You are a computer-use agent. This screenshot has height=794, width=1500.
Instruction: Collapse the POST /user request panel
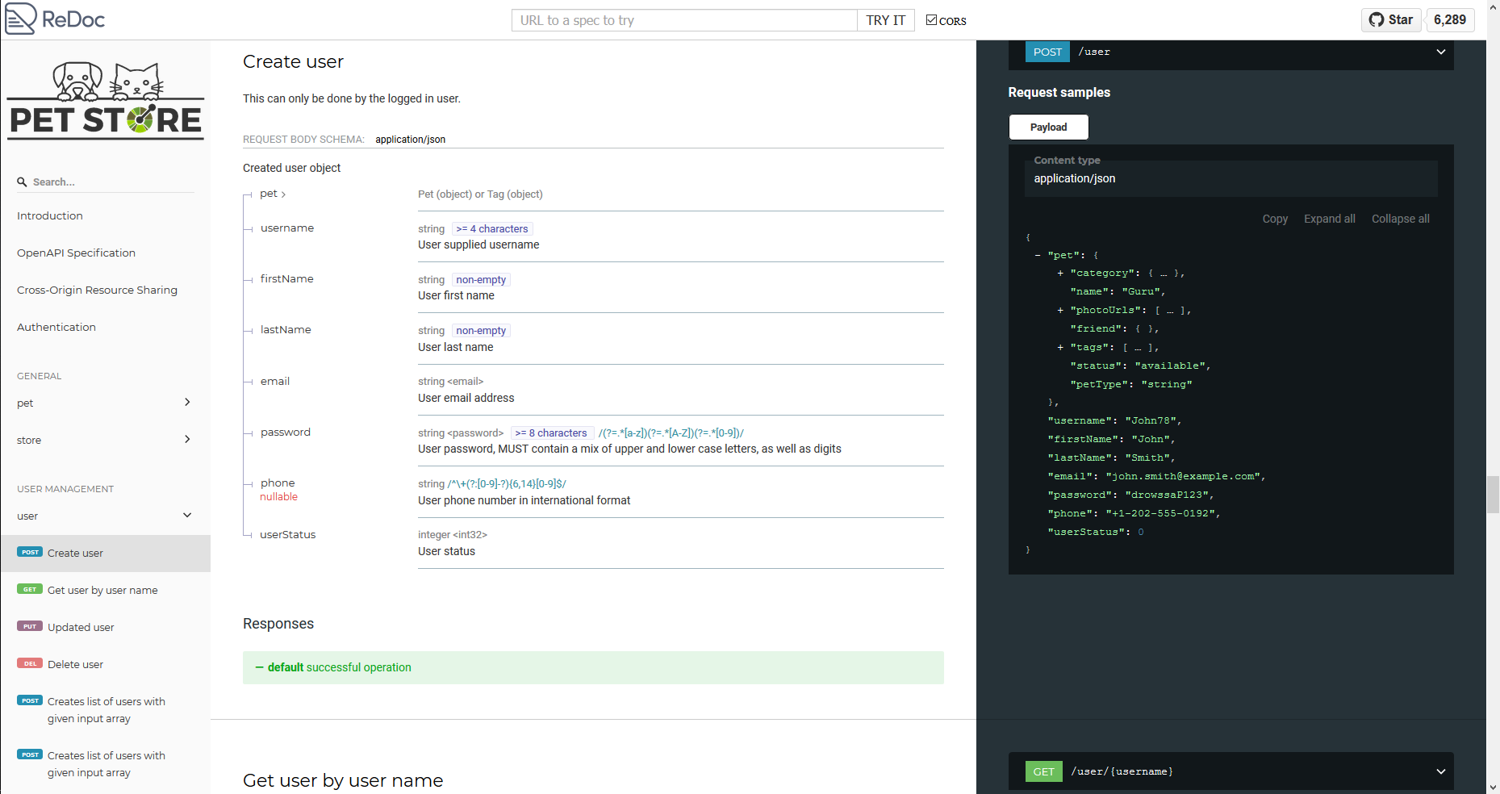tap(1441, 52)
